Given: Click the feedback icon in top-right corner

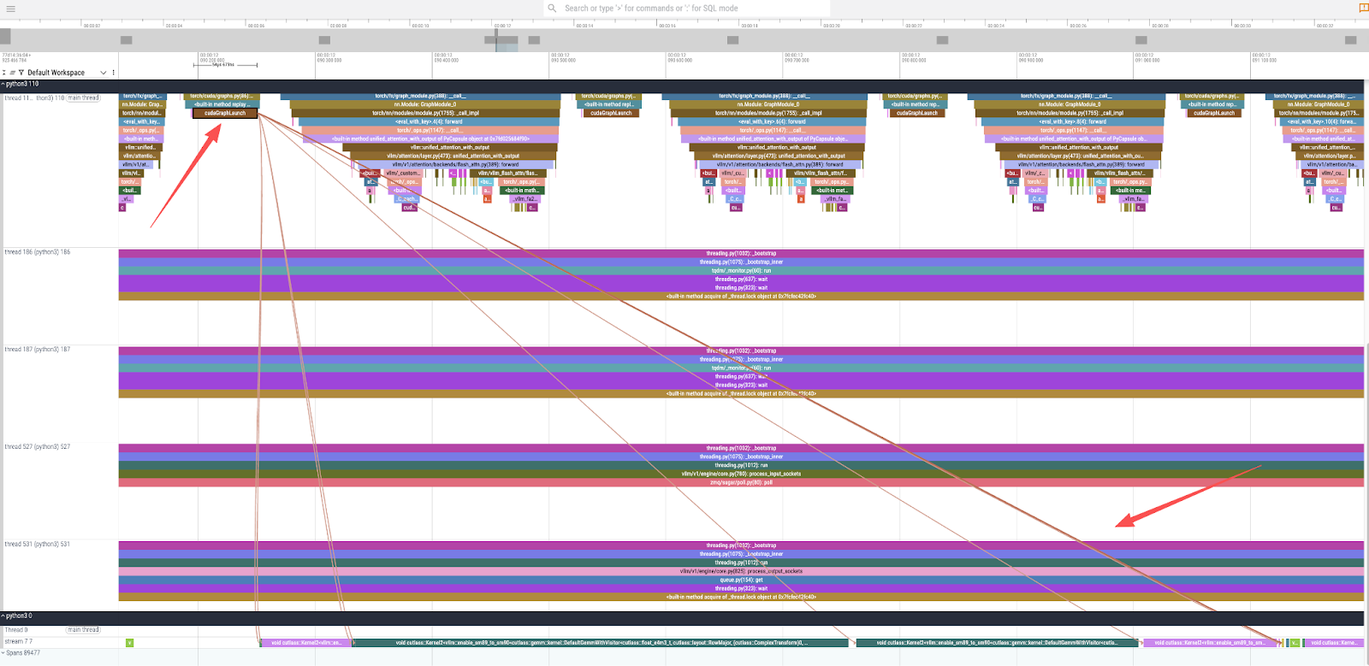Looking at the screenshot, I should [1363, 9].
